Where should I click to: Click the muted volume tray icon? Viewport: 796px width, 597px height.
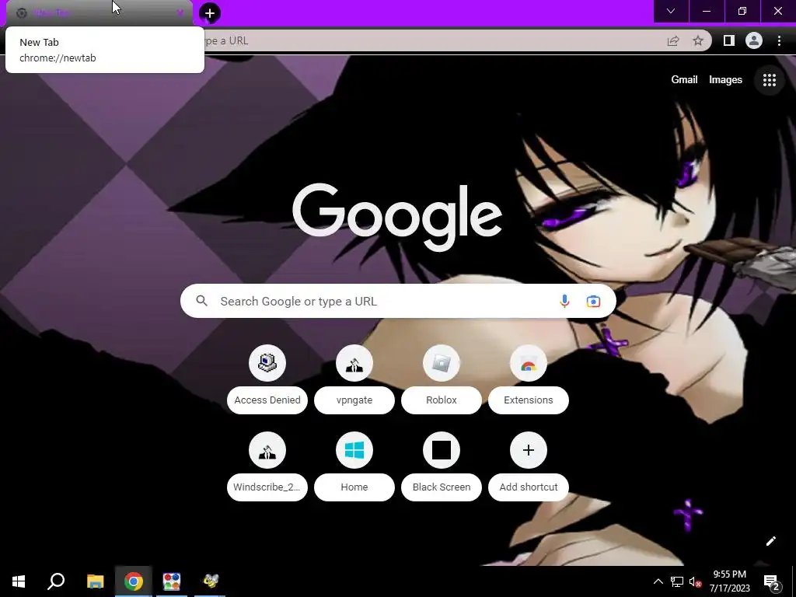point(695,581)
